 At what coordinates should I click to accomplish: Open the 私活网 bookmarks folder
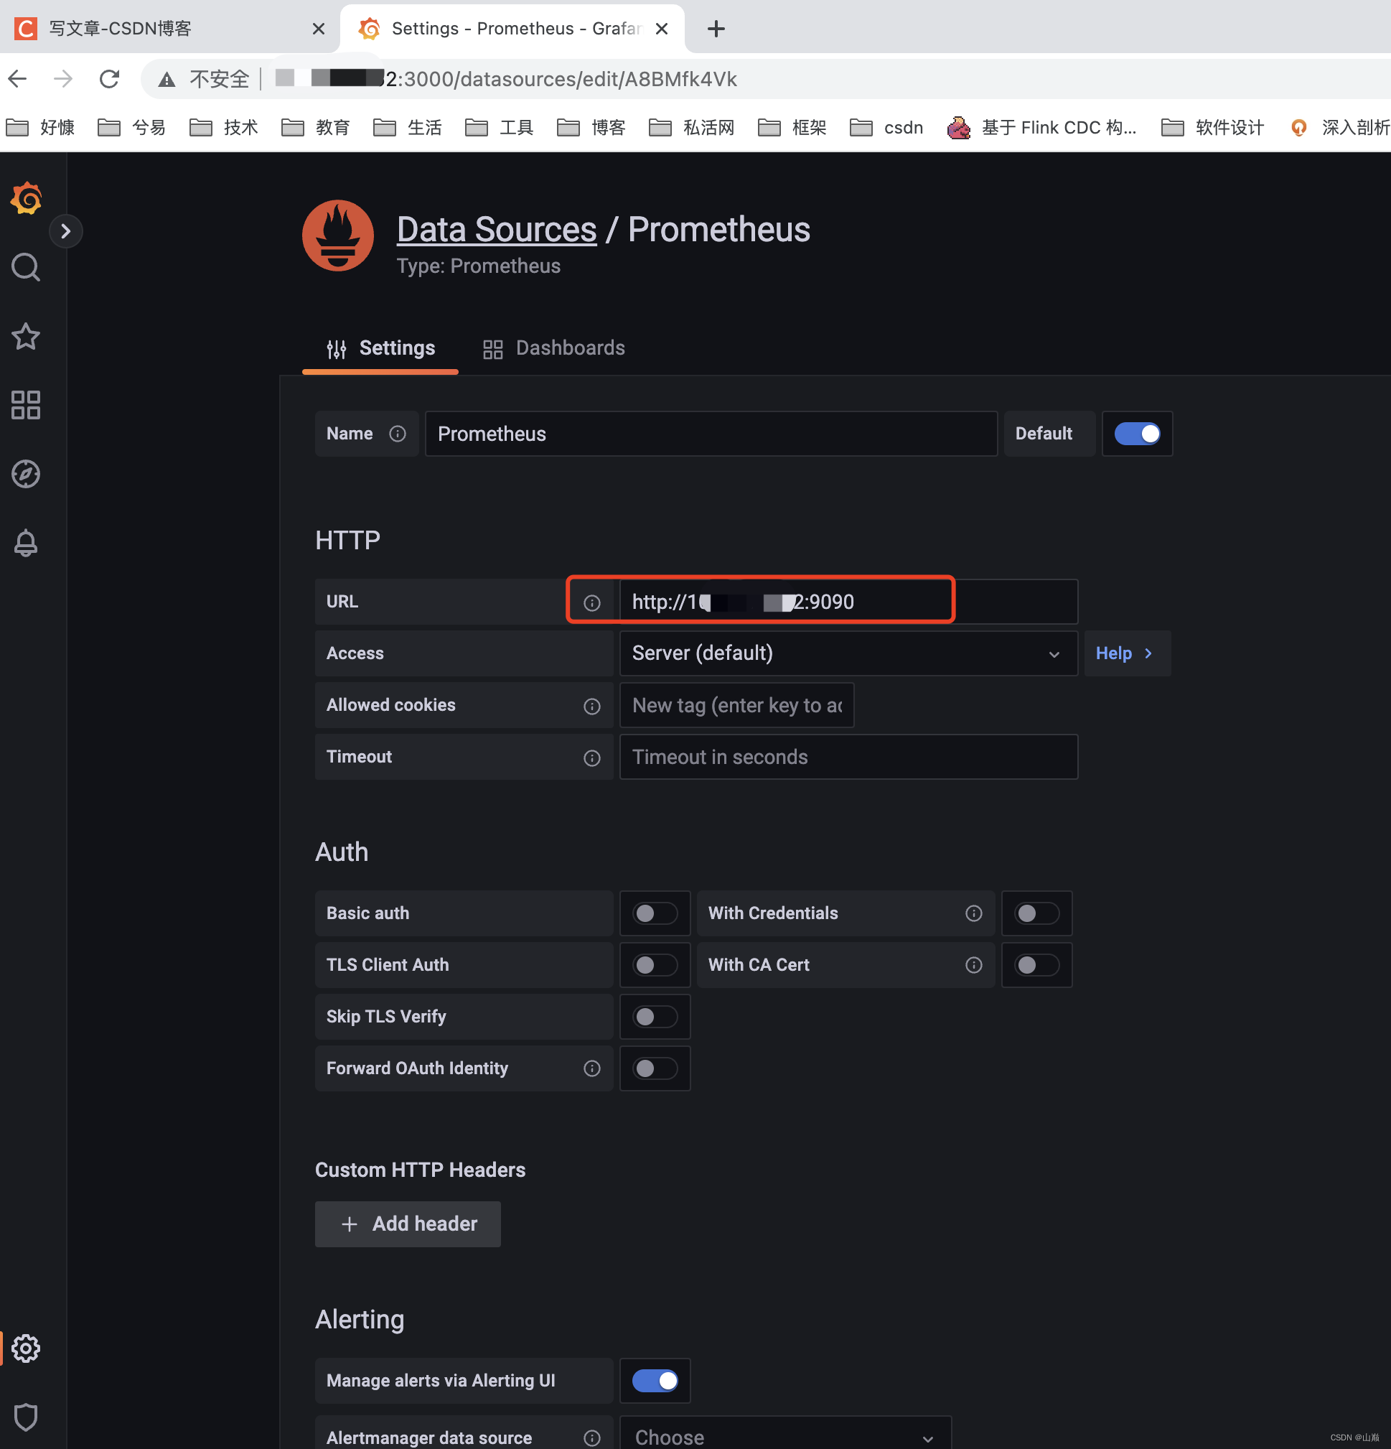tap(692, 128)
